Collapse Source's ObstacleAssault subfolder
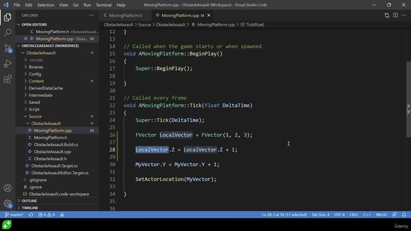Viewport: 411px width, 231px height. pyautogui.click(x=58, y=124)
